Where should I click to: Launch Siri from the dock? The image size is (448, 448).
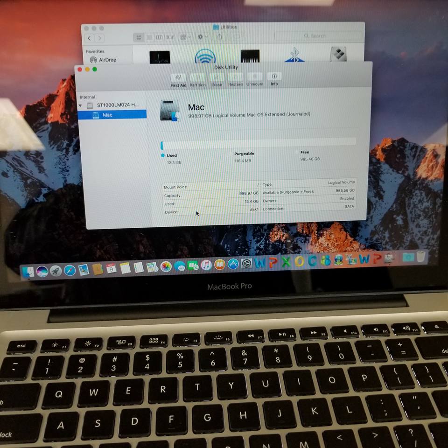[x=42, y=271]
